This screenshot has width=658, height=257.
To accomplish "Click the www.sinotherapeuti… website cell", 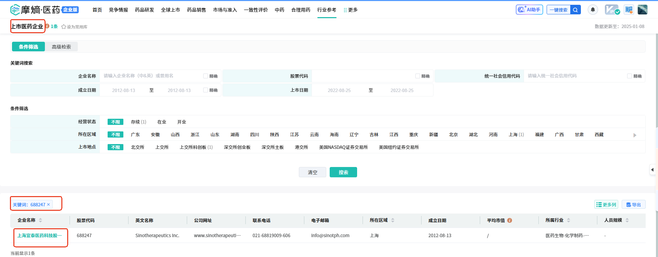I will click(x=217, y=235).
